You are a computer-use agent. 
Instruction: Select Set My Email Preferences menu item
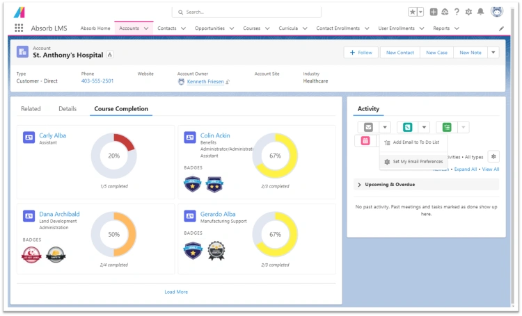point(417,161)
